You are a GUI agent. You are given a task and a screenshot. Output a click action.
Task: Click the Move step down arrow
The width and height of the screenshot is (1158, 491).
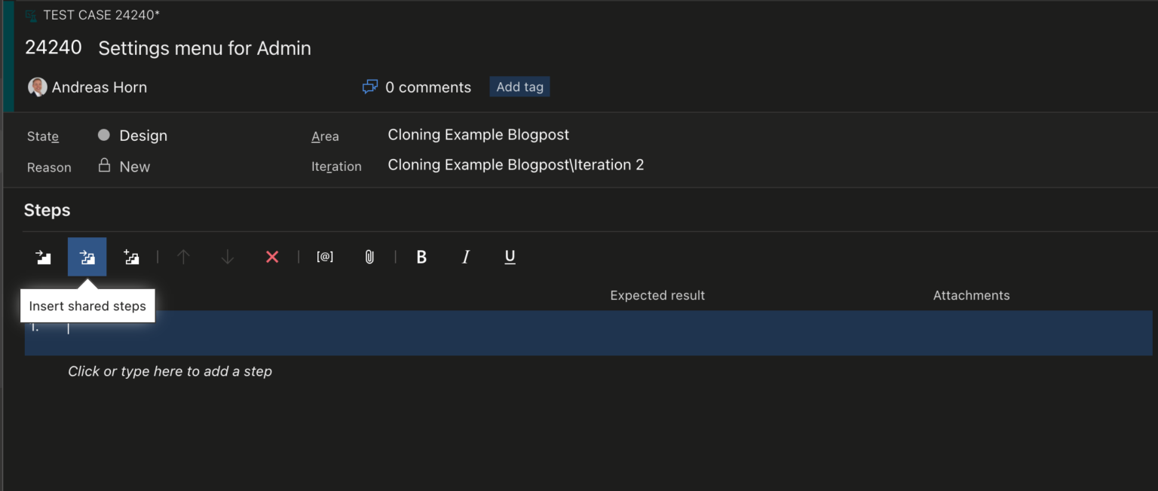(228, 258)
